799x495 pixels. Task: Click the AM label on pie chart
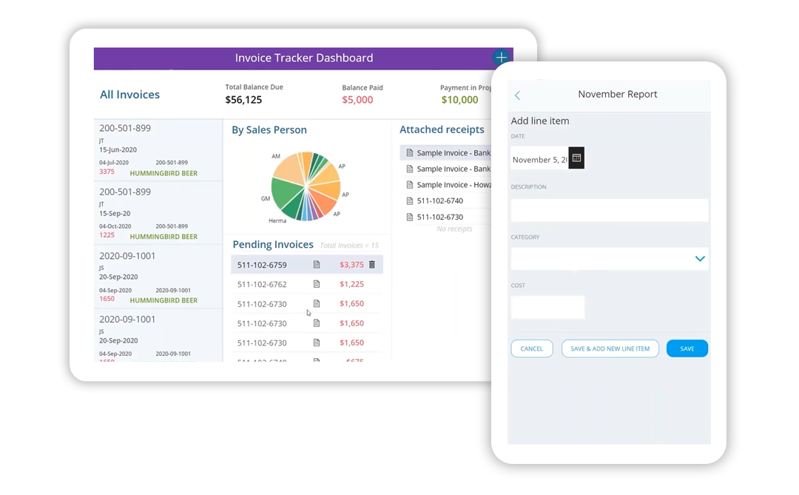pyautogui.click(x=276, y=157)
